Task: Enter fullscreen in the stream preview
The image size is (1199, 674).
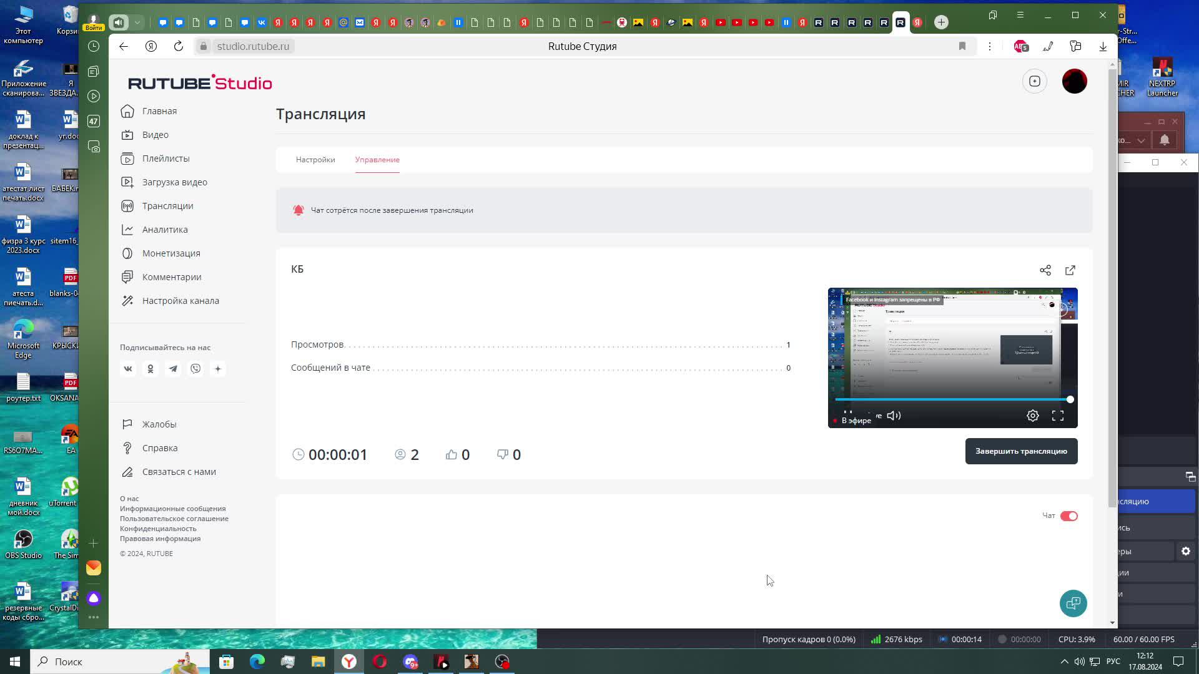Action: tap(1057, 416)
